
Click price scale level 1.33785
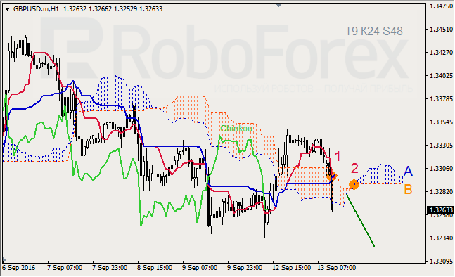coord(441,99)
